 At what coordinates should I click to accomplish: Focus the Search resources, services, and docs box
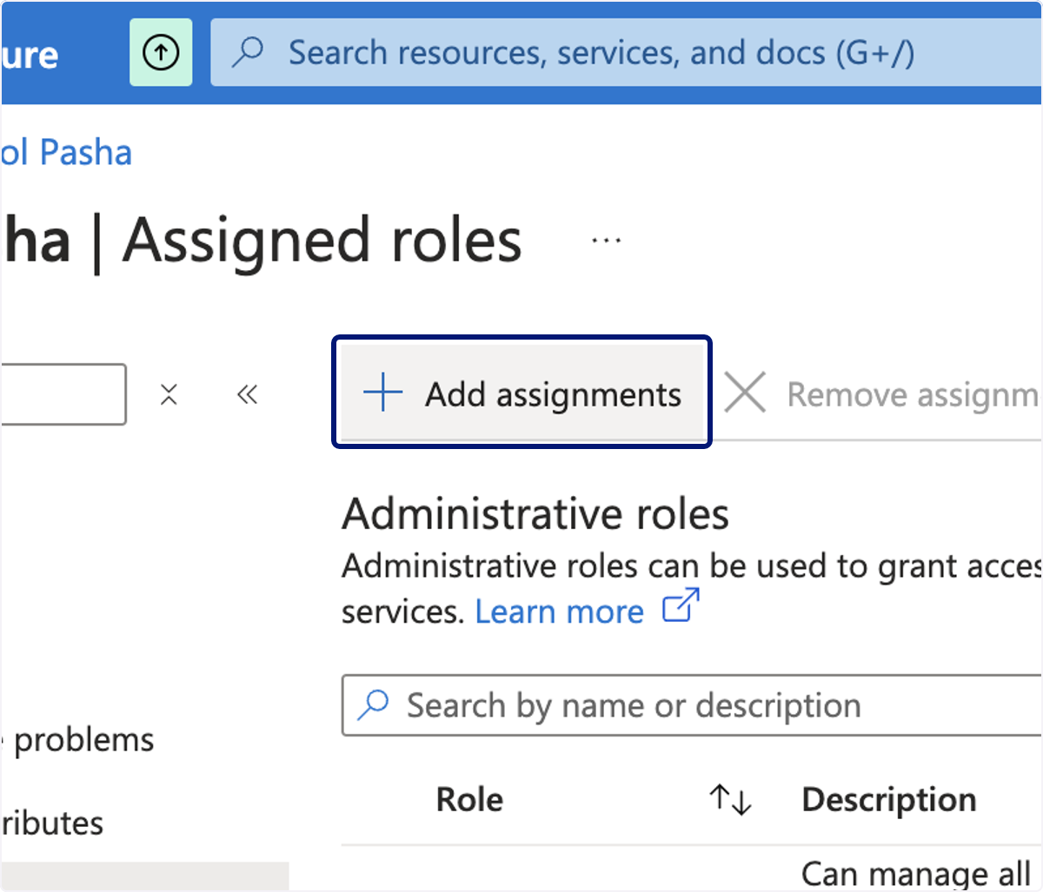(x=627, y=53)
